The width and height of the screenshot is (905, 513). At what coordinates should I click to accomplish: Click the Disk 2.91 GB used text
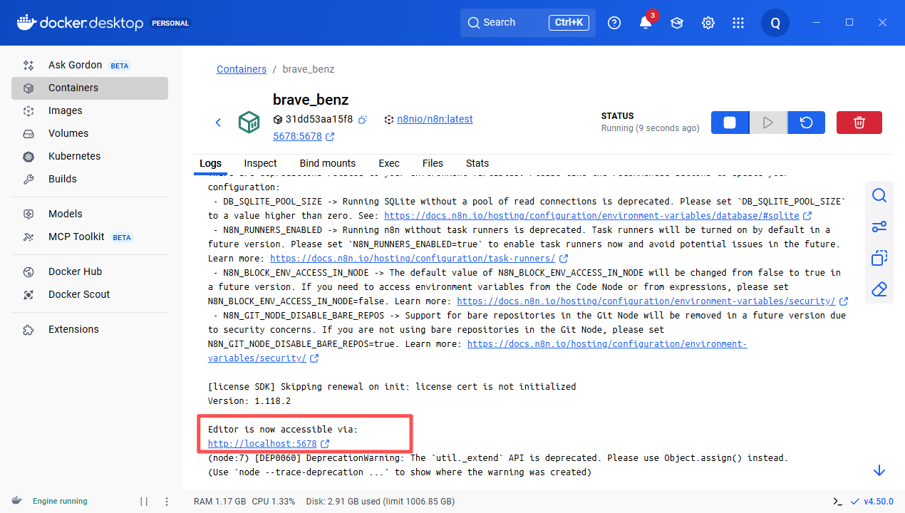click(380, 501)
